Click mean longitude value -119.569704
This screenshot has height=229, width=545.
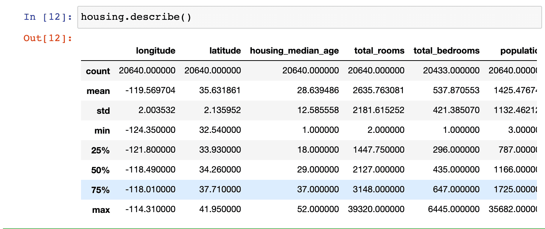[150, 90]
